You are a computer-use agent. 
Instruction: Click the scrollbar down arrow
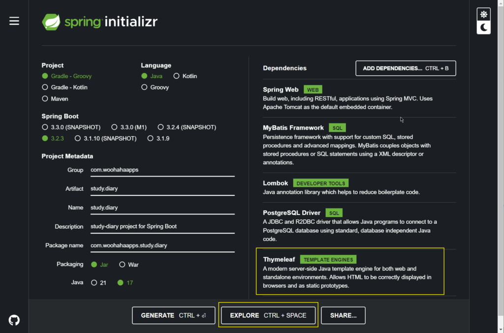(501, 330)
